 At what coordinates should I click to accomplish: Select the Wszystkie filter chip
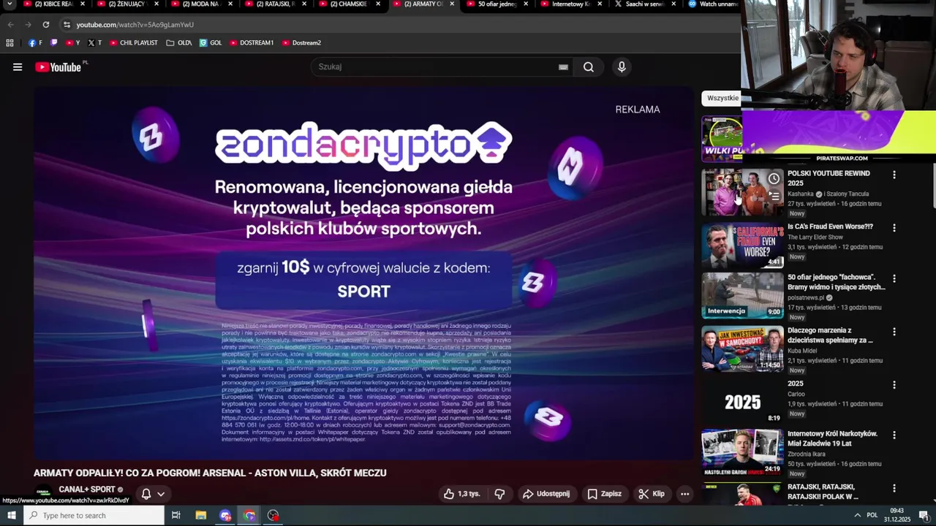pos(722,98)
